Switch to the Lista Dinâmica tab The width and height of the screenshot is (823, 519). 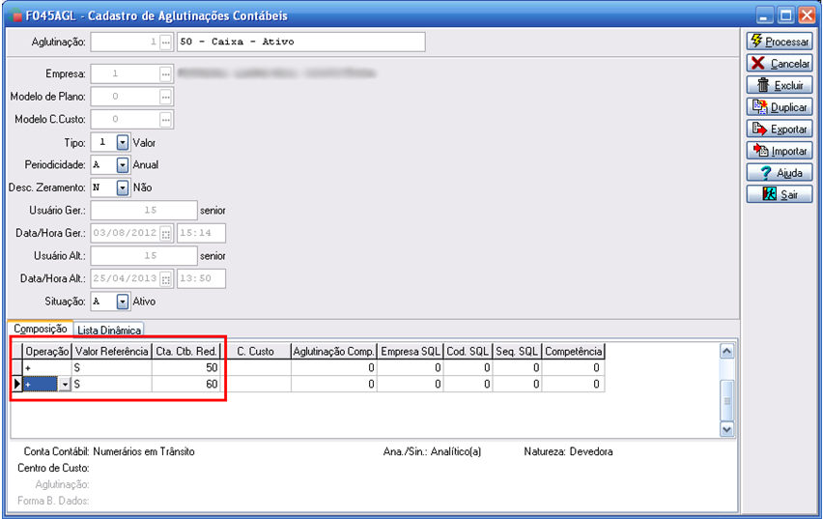click(108, 330)
